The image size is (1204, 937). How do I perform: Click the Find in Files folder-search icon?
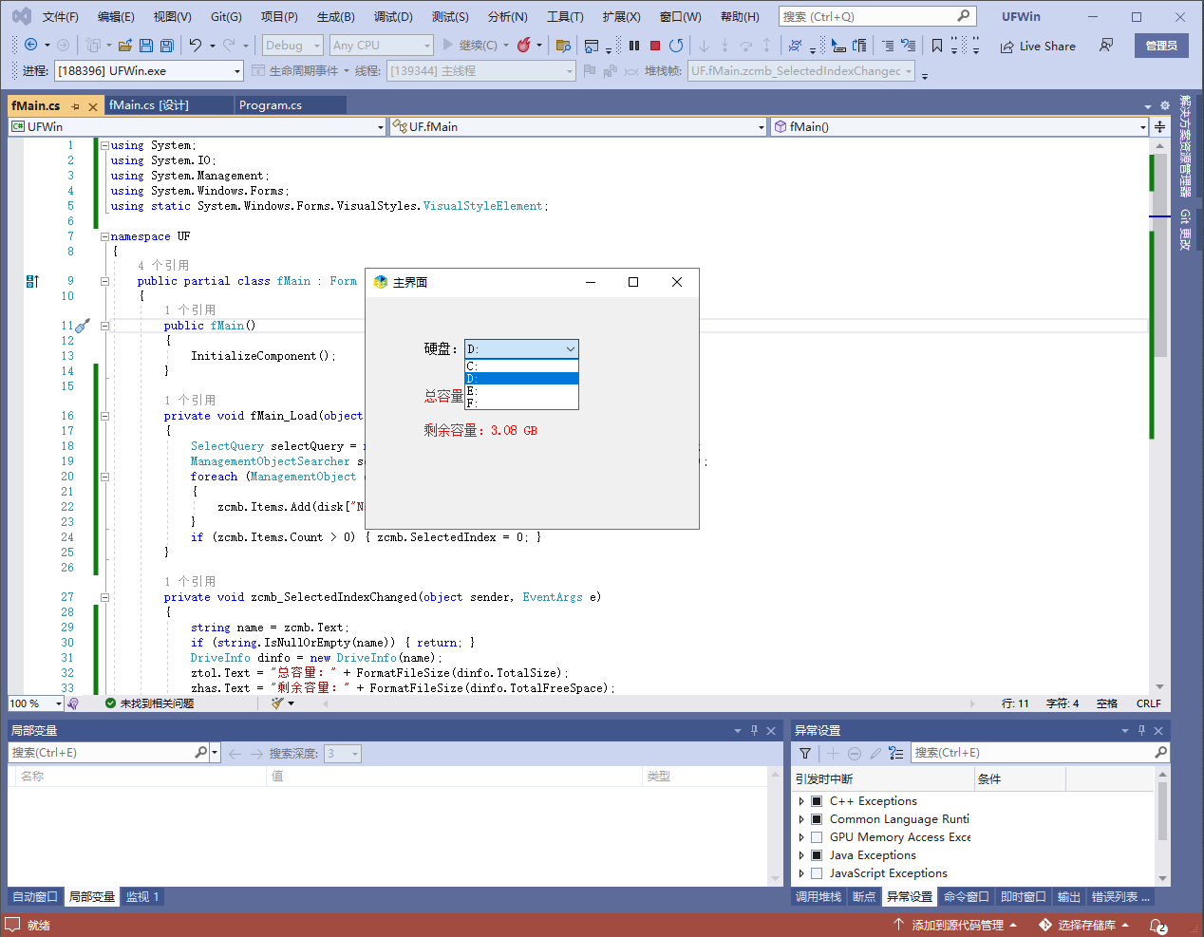(563, 45)
